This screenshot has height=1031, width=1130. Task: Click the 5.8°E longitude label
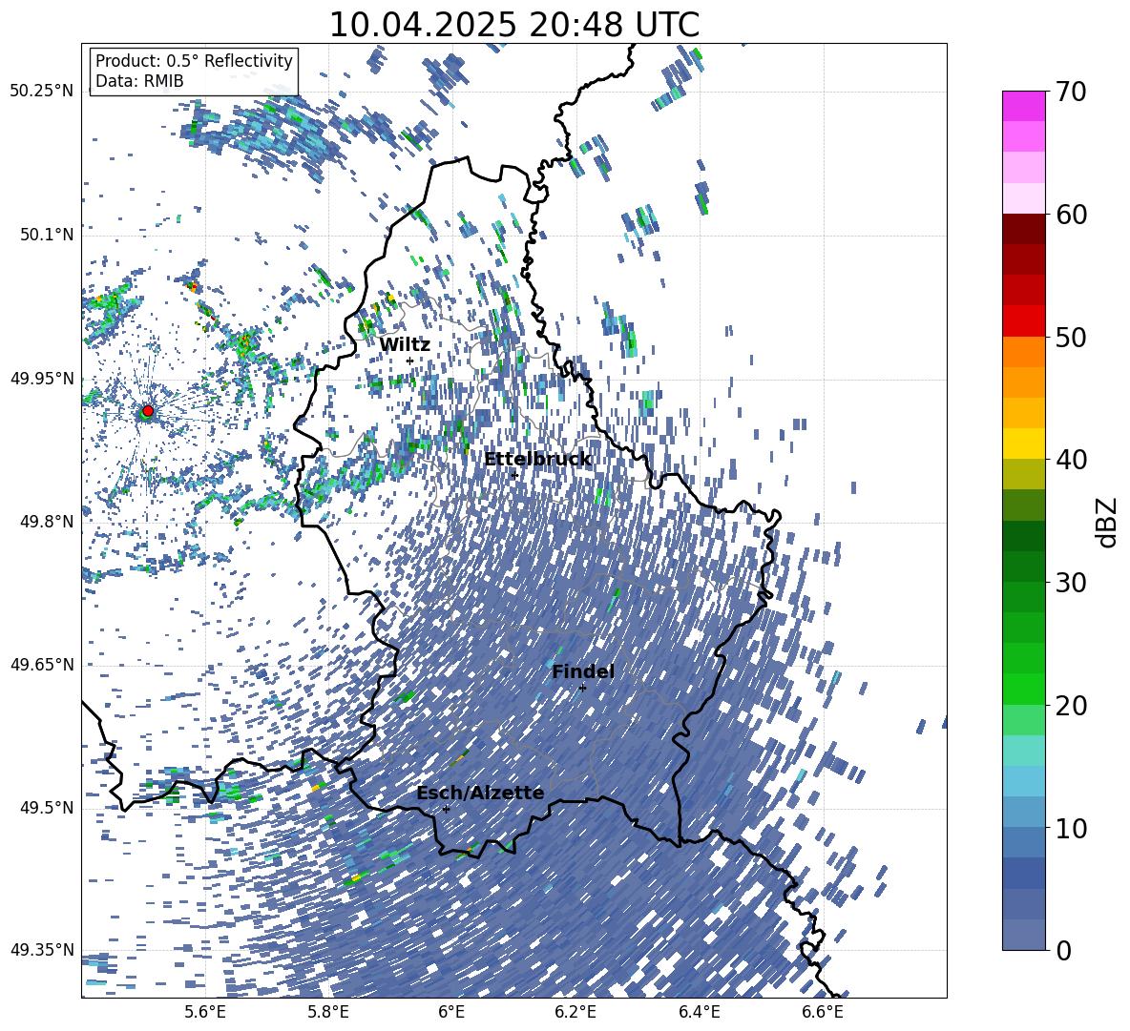[328, 1012]
